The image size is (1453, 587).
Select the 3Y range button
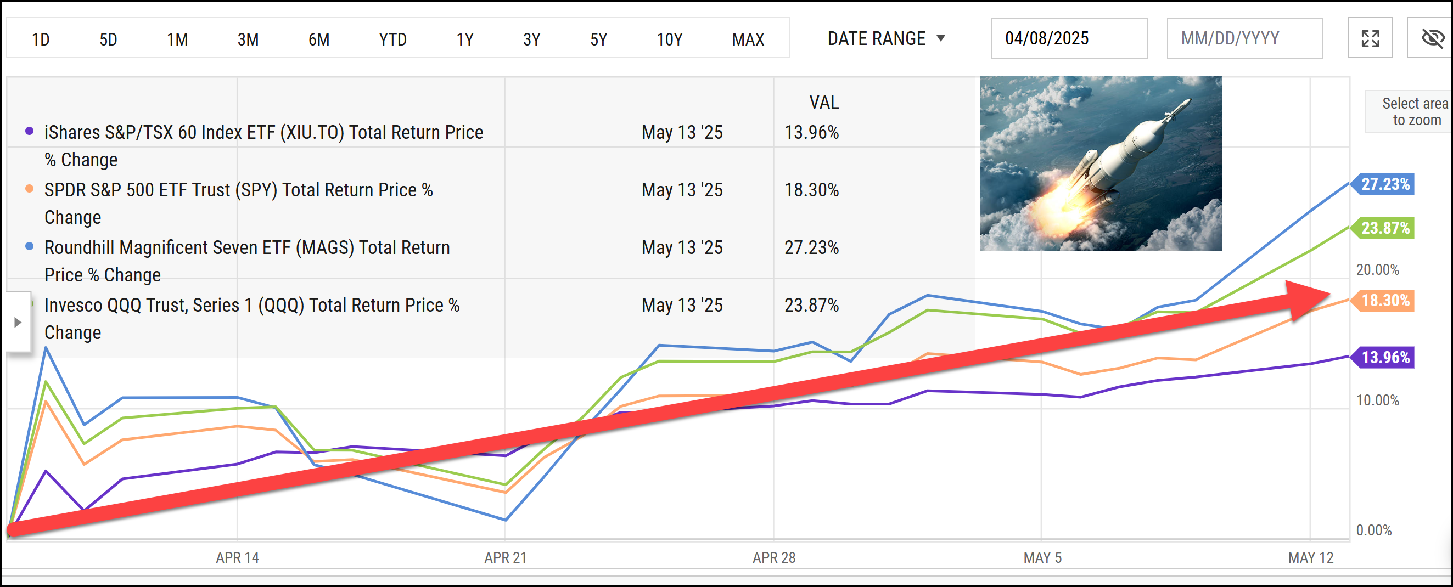click(532, 39)
